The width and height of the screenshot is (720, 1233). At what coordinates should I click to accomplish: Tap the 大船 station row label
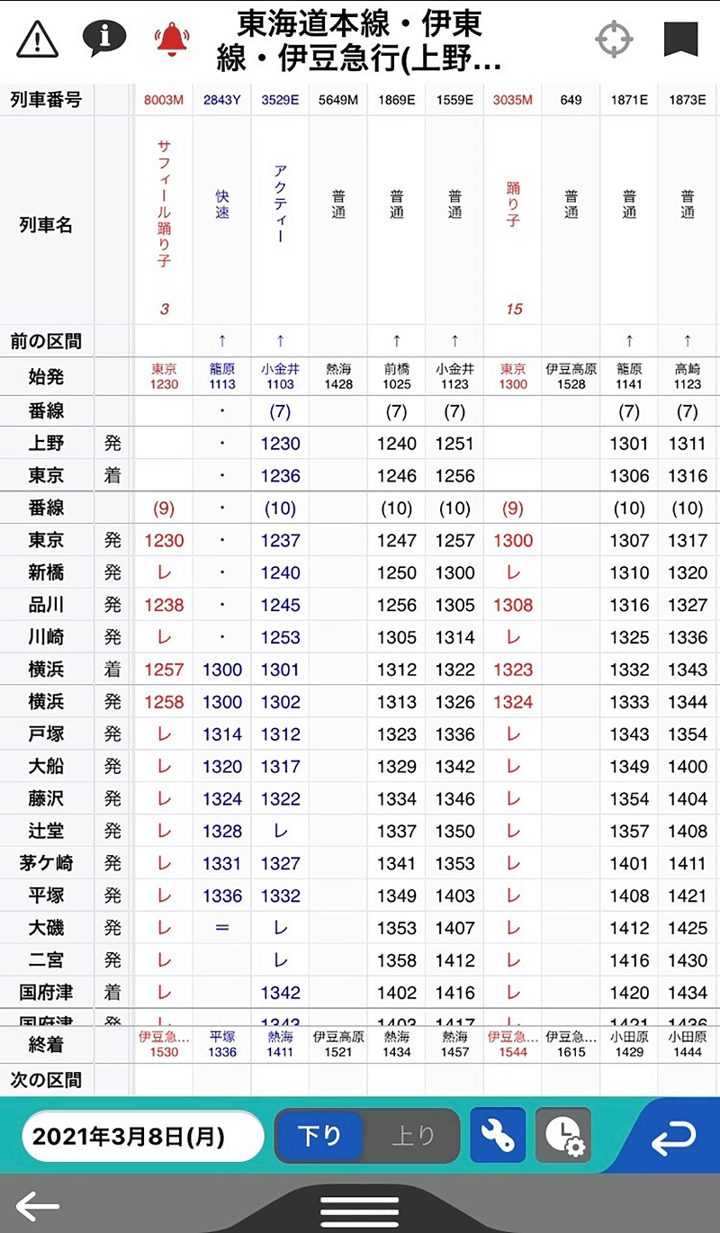(x=46, y=766)
